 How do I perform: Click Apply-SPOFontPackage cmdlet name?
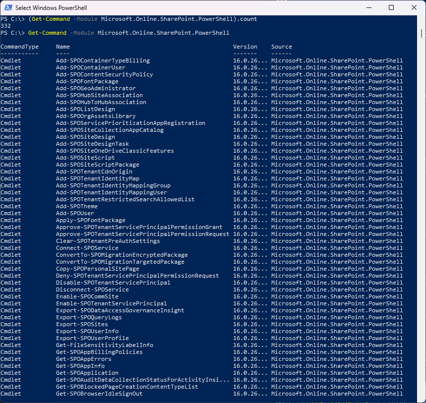pyautogui.click(x=91, y=220)
